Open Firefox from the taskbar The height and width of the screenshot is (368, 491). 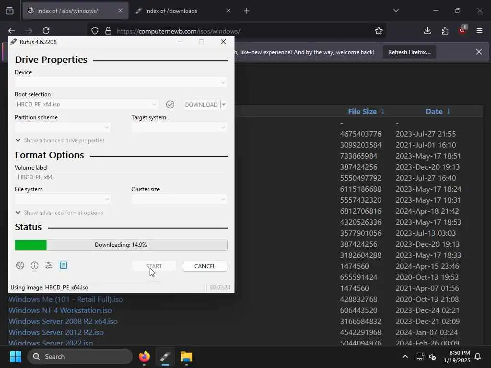[144, 356]
